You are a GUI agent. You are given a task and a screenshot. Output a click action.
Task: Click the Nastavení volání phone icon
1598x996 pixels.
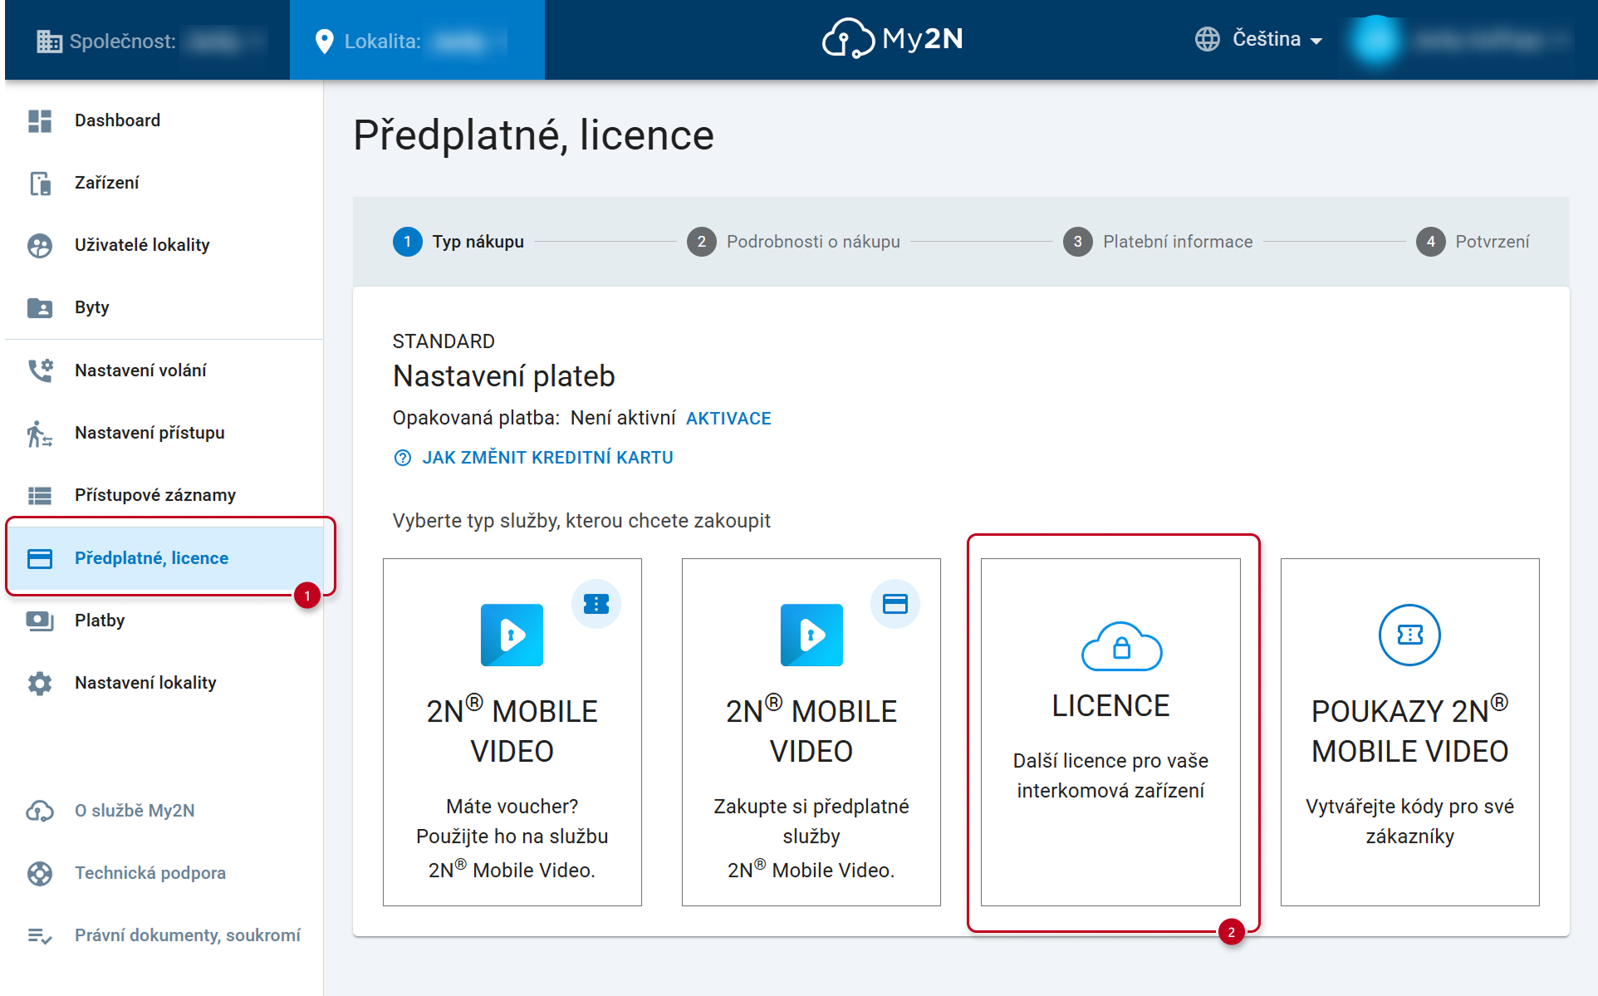pyautogui.click(x=40, y=370)
